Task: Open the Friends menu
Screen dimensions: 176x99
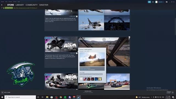Action: pos(10,2)
